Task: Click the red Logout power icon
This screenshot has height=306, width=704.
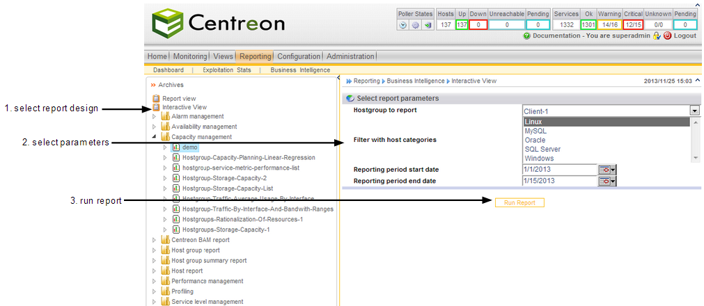Action: [x=667, y=36]
